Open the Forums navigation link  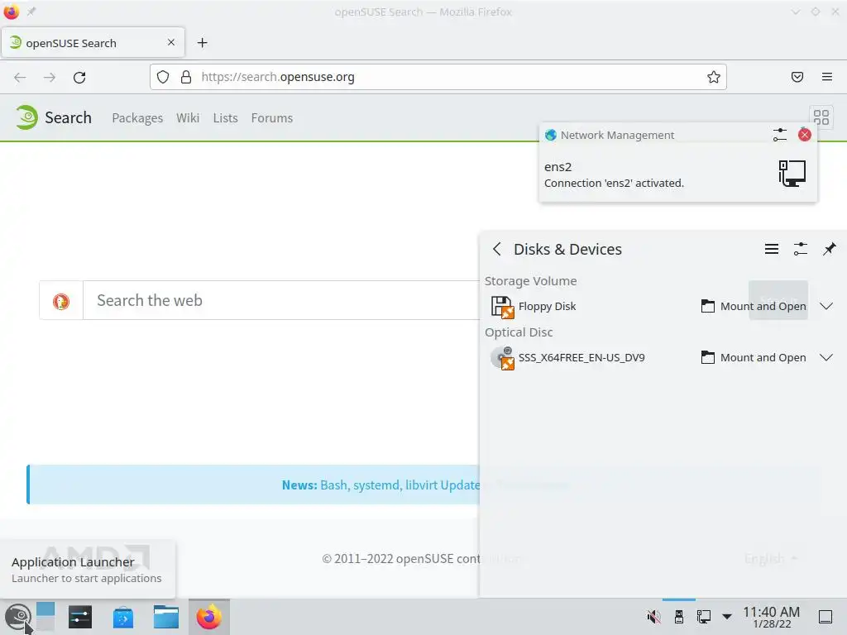[271, 117]
